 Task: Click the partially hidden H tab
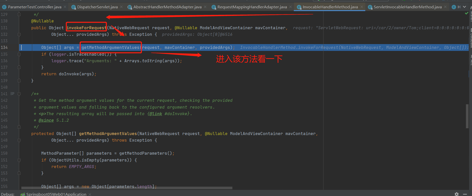457,7
